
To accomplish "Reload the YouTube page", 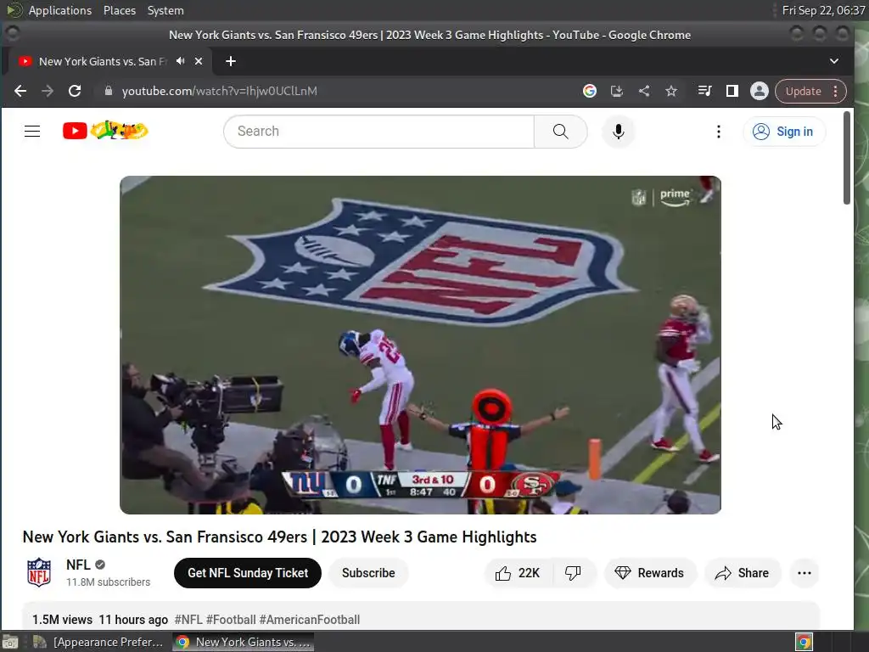I will pyautogui.click(x=75, y=91).
